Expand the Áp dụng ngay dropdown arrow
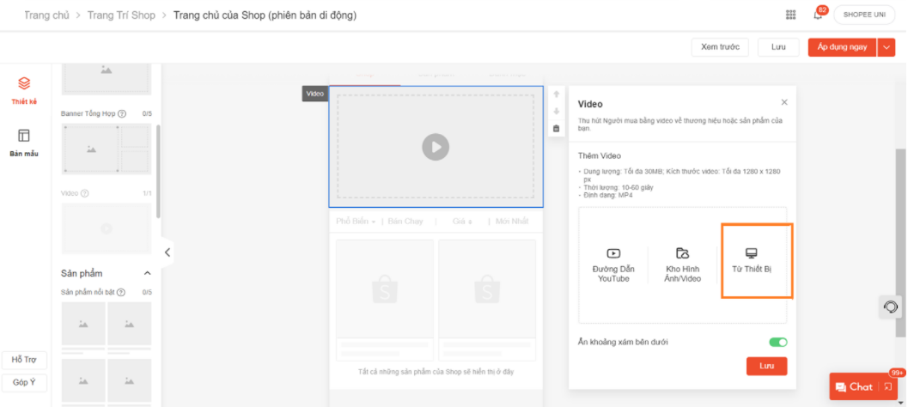 coord(887,47)
